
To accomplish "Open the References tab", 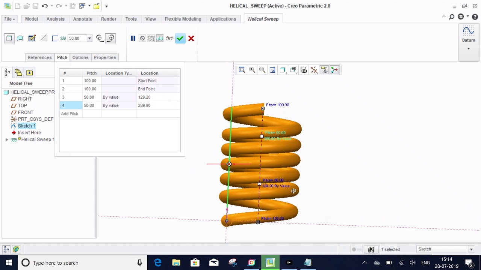I will click(39, 57).
